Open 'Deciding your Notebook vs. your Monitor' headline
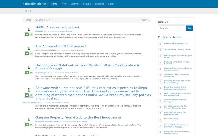This screenshot has height=136, width=218. (88, 67)
